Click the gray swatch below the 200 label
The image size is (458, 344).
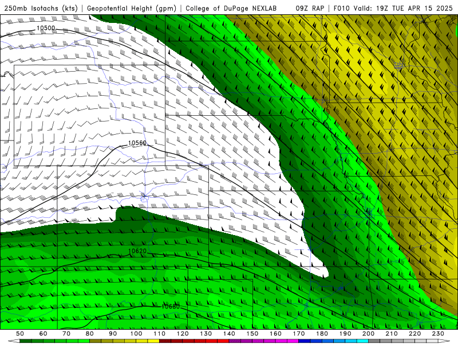pyautogui.click(x=374, y=341)
